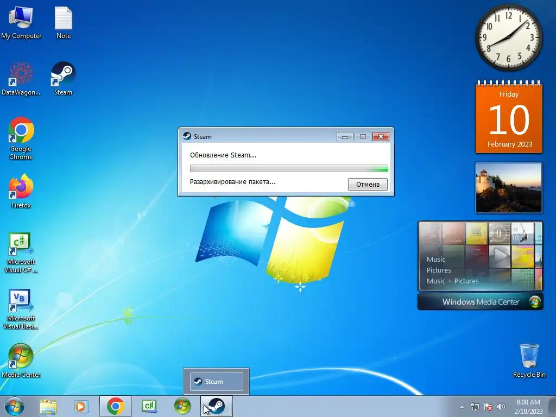Click the lighthouse slideshow gadget picture
The height and width of the screenshot is (417, 556).
pyautogui.click(x=509, y=188)
